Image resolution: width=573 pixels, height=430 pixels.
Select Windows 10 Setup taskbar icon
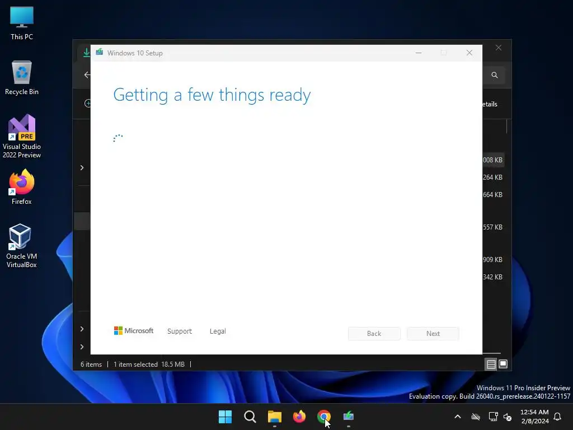[x=349, y=417]
